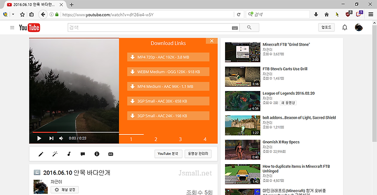Click the YouTube logo
377x195 pixels.
click(x=29, y=28)
